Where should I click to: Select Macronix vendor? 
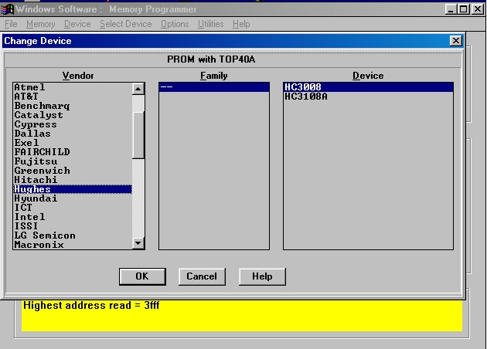tap(73, 245)
